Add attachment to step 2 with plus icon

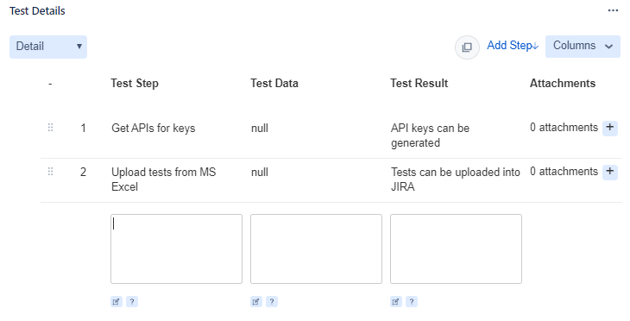[610, 172]
